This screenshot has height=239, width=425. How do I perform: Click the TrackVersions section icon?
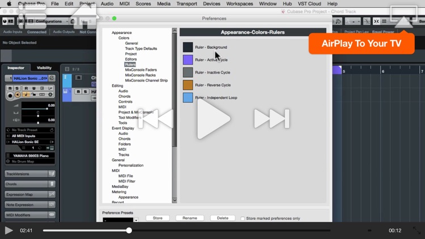(52, 174)
